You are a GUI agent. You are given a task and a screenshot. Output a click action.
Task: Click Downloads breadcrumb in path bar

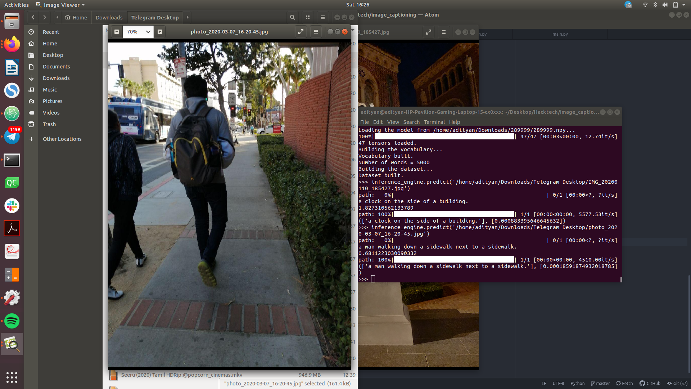[109, 17]
